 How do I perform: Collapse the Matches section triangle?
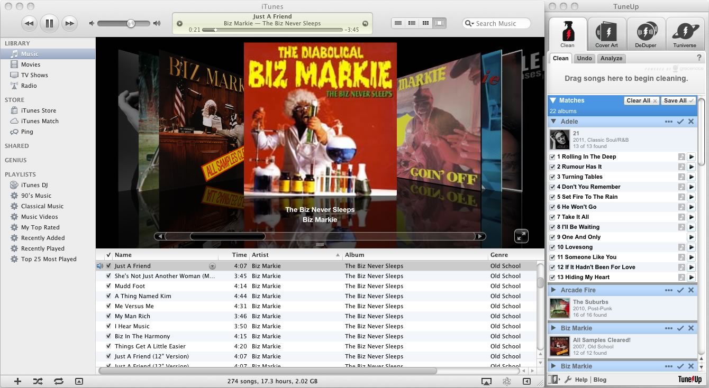pos(553,100)
